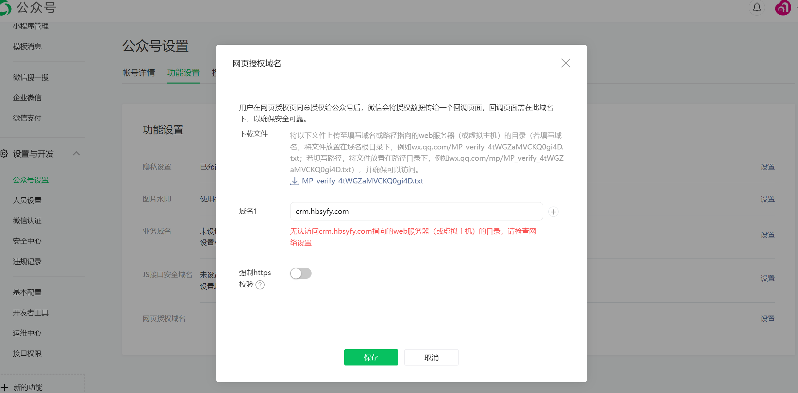Open 基本配置 in the sidebar
This screenshot has height=393, width=798.
coord(27,292)
